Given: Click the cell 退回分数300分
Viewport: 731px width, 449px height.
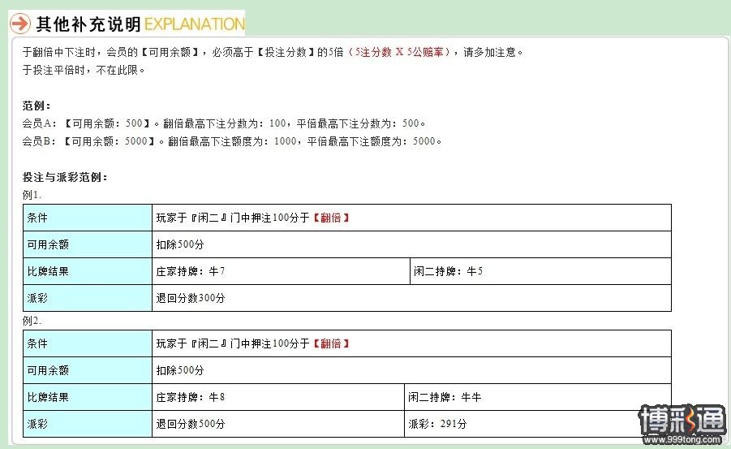Looking at the screenshot, I should point(411,298).
